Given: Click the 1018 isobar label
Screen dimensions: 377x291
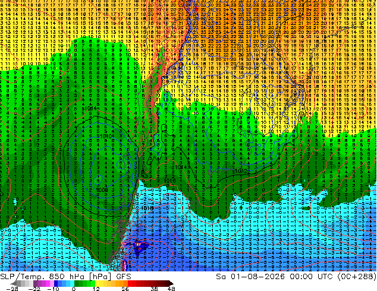Looking at the screenshot, I should coord(147,208).
